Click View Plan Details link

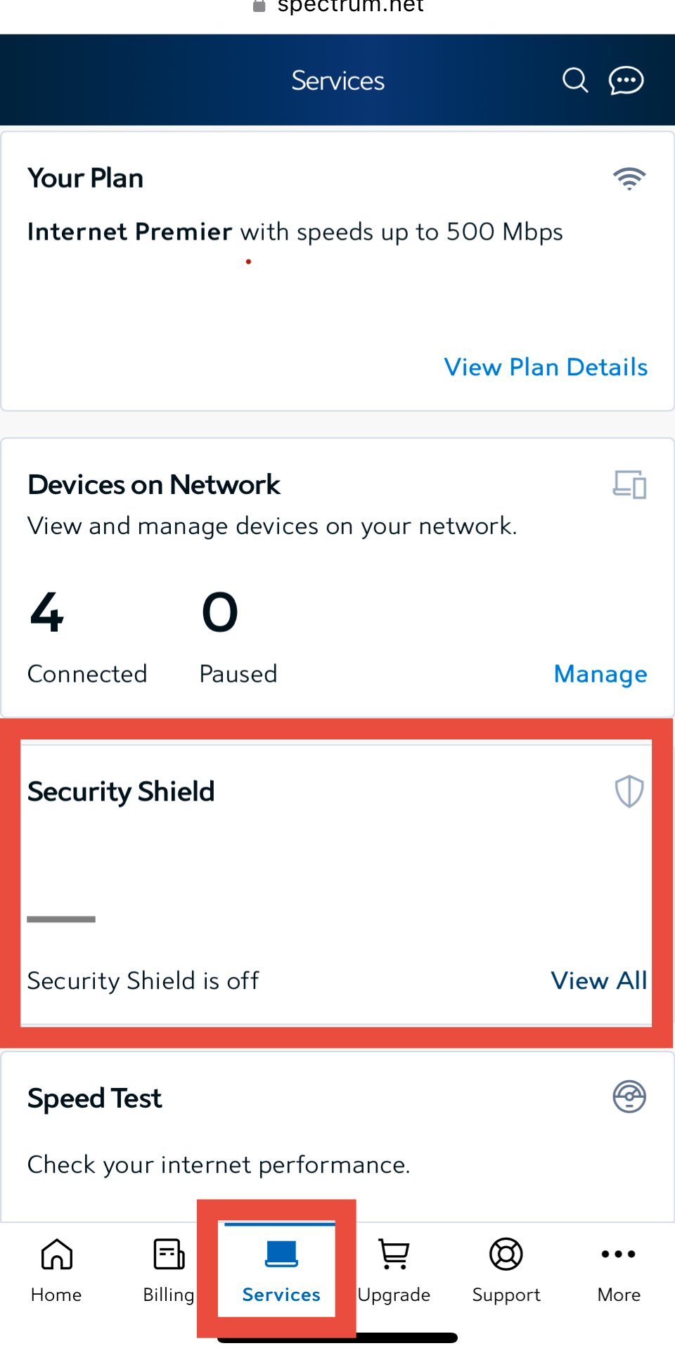pos(546,367)
